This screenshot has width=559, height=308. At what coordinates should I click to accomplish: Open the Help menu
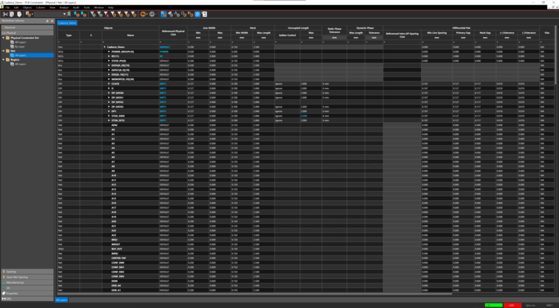pyautogui.click(x=110, y=8)
